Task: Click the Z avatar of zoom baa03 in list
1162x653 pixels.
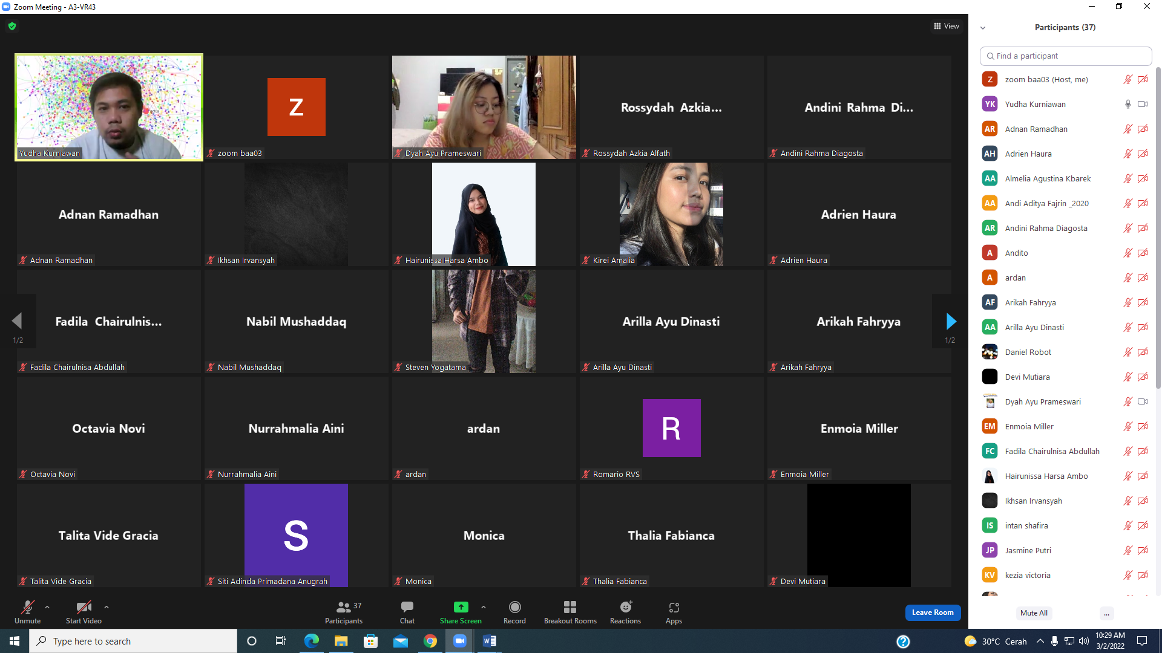Action: 990,79
